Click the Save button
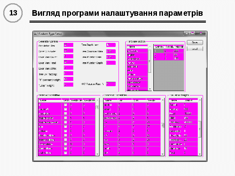The image size is (235, 176). (195, 42)
